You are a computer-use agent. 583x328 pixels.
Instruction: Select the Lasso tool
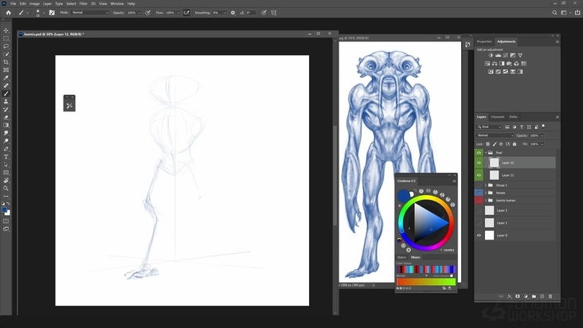(6, 46)
